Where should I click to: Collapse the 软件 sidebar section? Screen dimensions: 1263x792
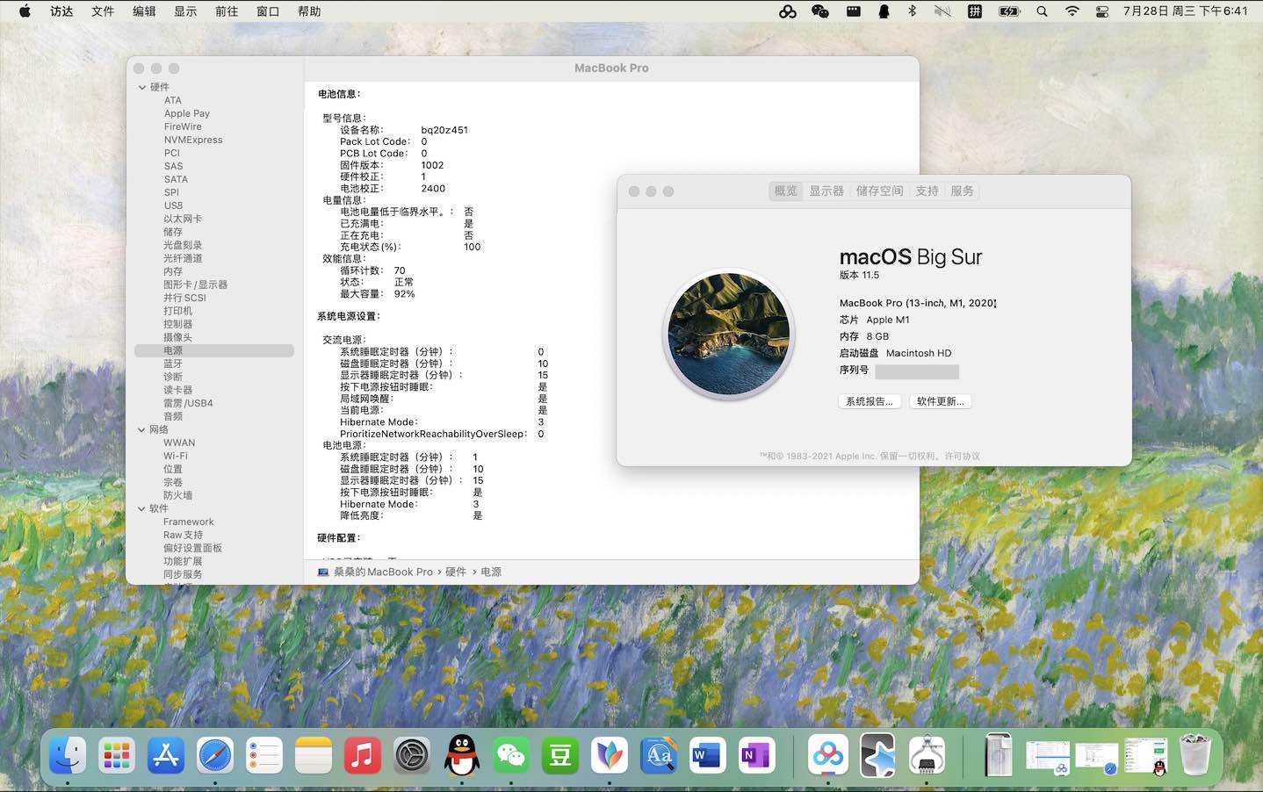coord(142,508)
